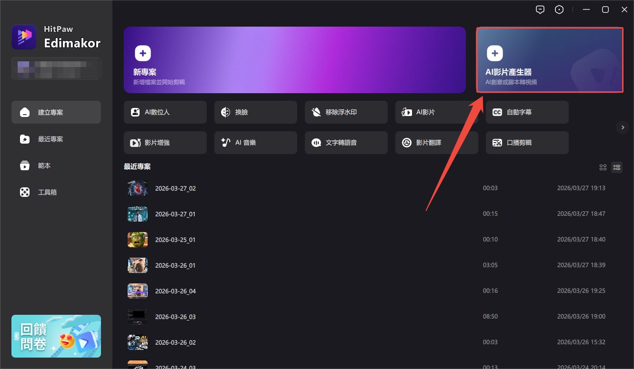Launch the 自動字幕 auto subtitle tool
Image resolution: width=634 pixels, height=369 pixels.
[x=527, y=112]
